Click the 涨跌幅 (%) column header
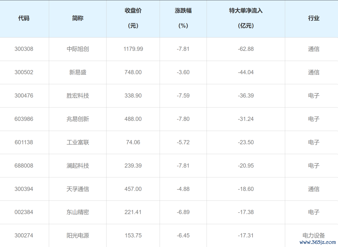The image size is (338, 247). (183, 18)
